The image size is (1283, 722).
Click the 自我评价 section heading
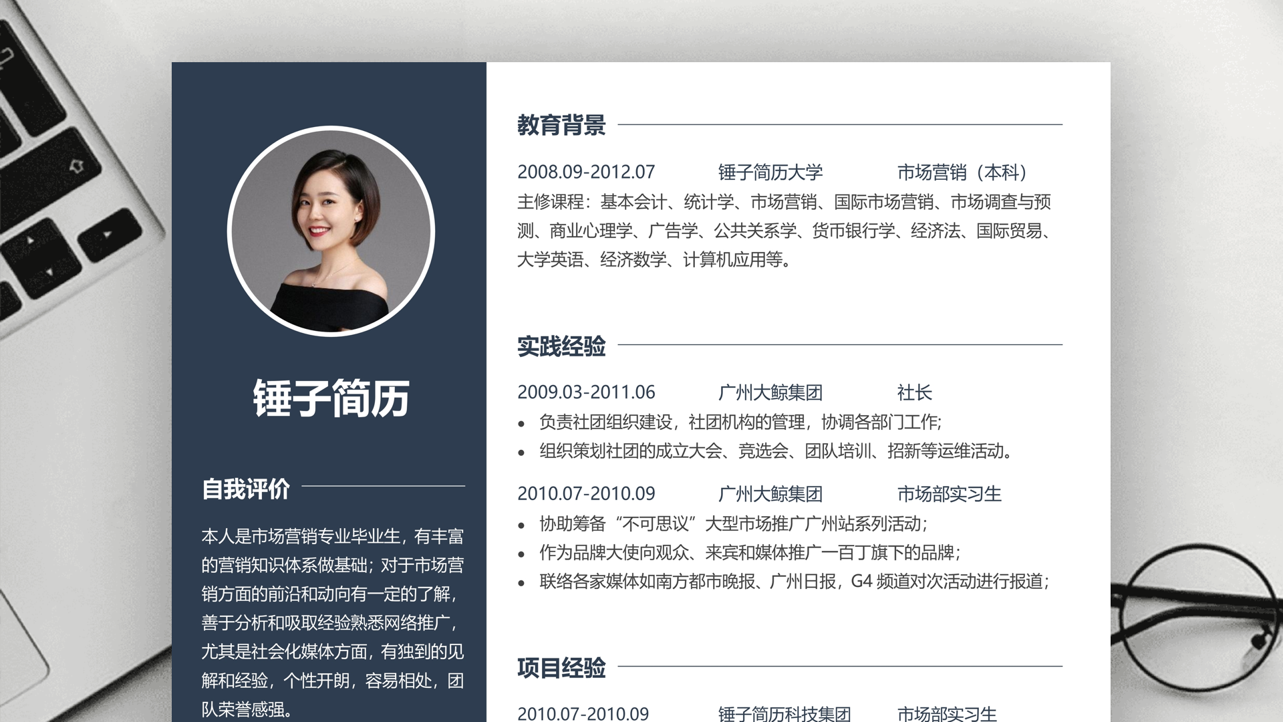pos(246,489)
